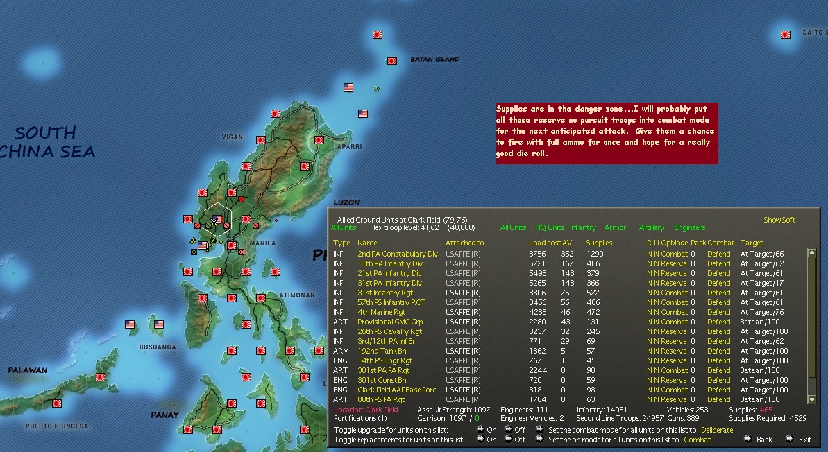This screenshot has width=828, height=452.
Task: Click the arrow icon next to Back
Action: tap(747, 439)
